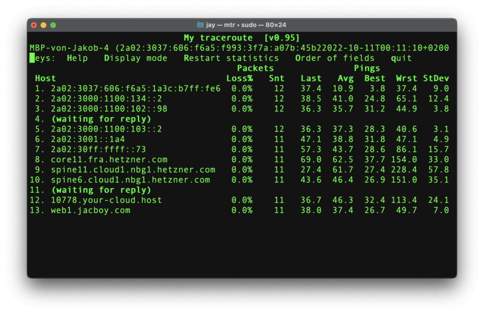Click the 'StDev' column header
This screenshot has width=484, height=314.
tap(436, 78)
